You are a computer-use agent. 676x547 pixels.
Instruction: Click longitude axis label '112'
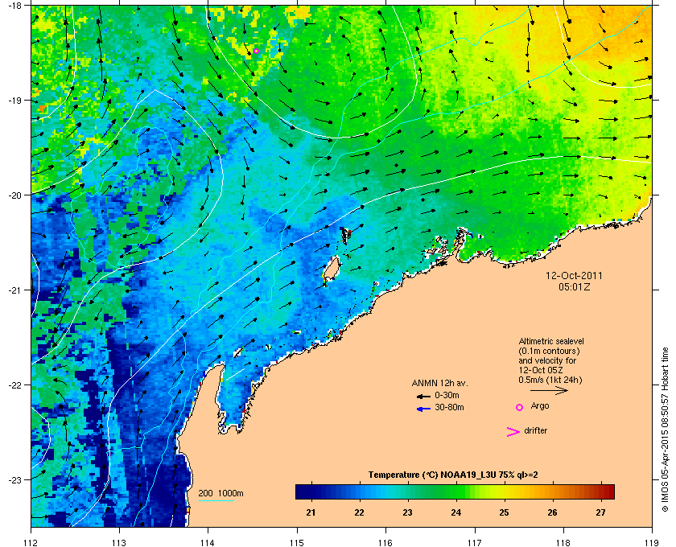pos(31,542)
